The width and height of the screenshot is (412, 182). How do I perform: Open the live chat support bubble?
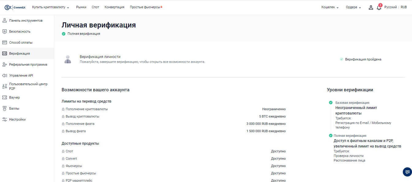[x=407, y=172]
